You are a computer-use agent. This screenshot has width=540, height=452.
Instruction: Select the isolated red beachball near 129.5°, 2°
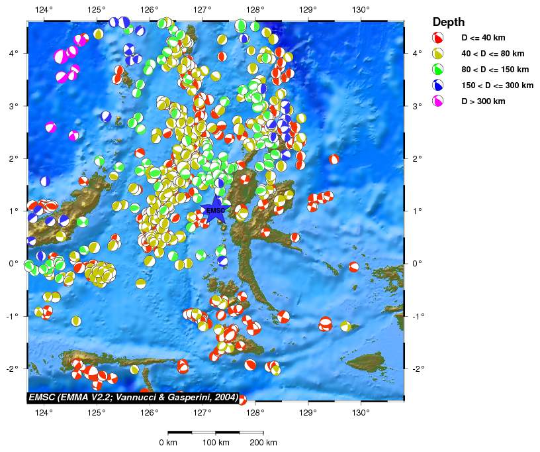pyautogui.click(x=334, y=159)
